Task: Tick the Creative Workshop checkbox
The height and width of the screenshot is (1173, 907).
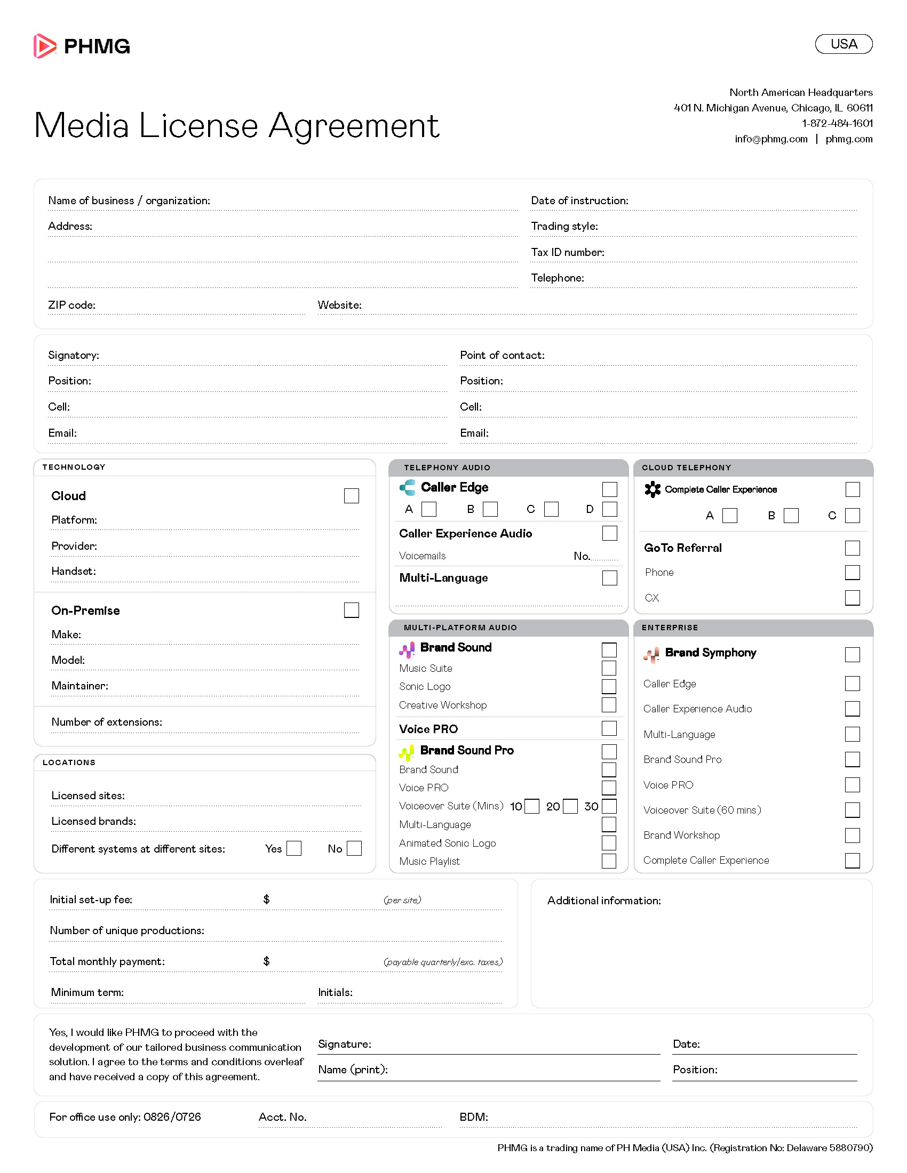Action: (609, 705)
